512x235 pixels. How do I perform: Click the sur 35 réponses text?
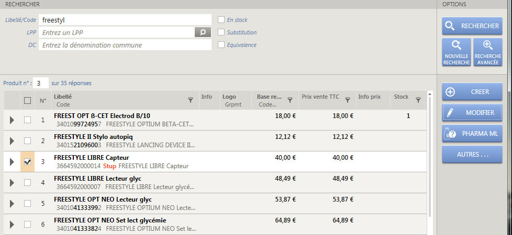click(72, 83)
